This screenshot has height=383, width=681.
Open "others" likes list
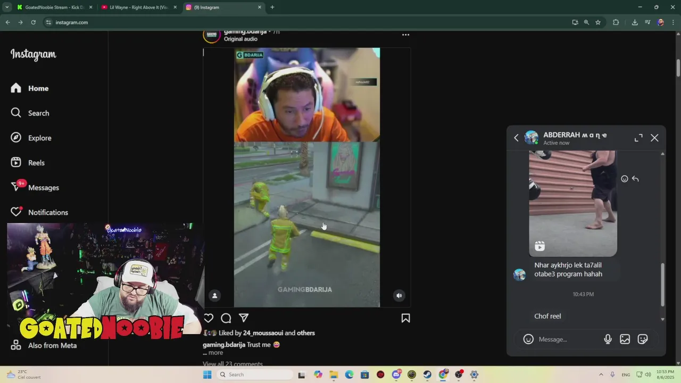pyautogui.click(x=306, y=333)
